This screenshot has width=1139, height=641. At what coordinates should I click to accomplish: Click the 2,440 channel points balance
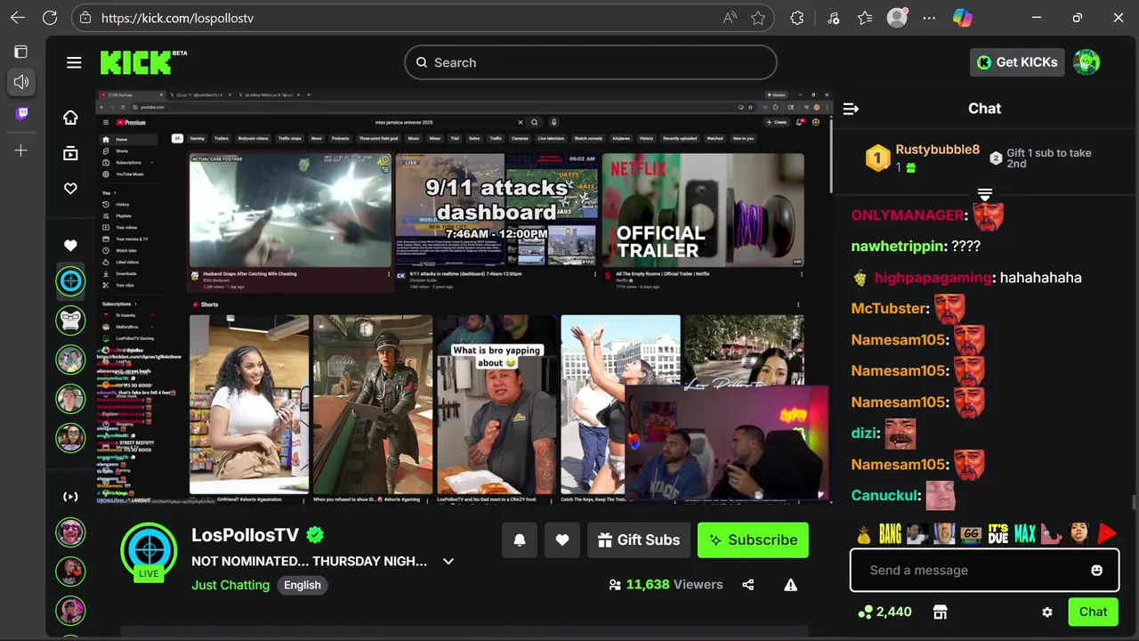[x=885, y=612]
